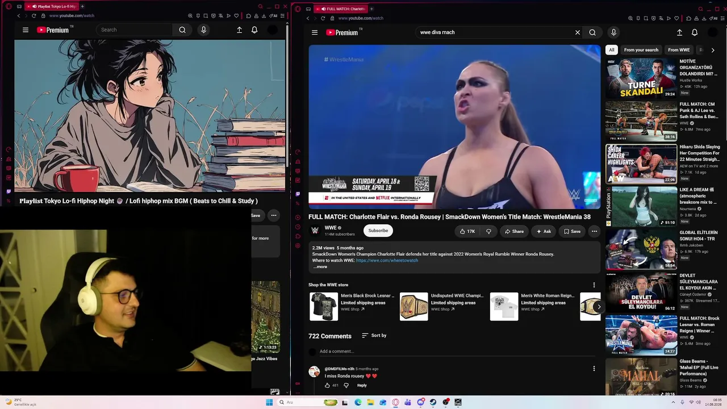Open more actions menu beside Save button
Viewport: 727px width, 409px height.
coord(594,231)
